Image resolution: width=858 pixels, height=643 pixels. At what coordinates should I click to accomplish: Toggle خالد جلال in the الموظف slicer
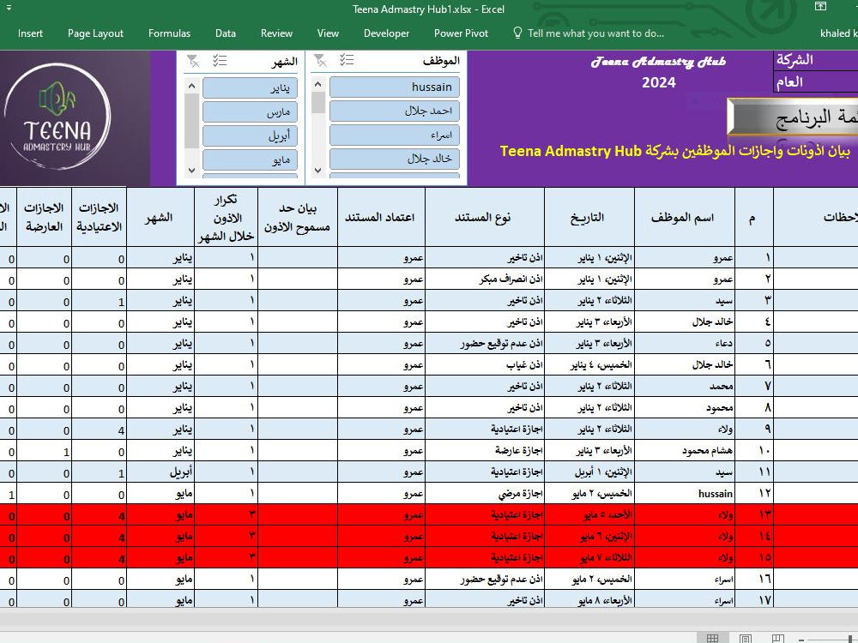click(x=394, y=159)
